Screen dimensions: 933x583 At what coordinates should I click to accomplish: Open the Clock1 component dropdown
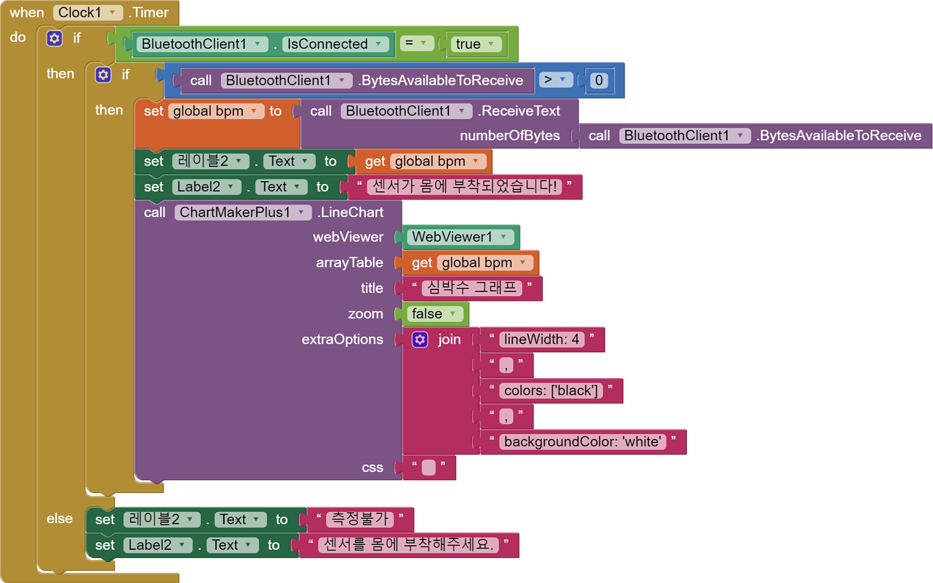point(88,13)
